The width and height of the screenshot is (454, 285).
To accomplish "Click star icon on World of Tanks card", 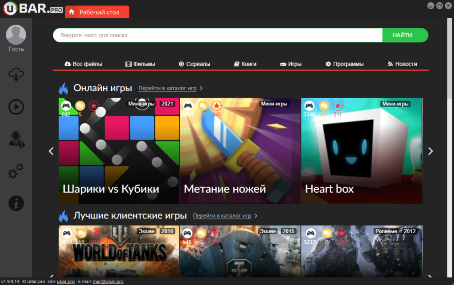I will coord(96,233).
